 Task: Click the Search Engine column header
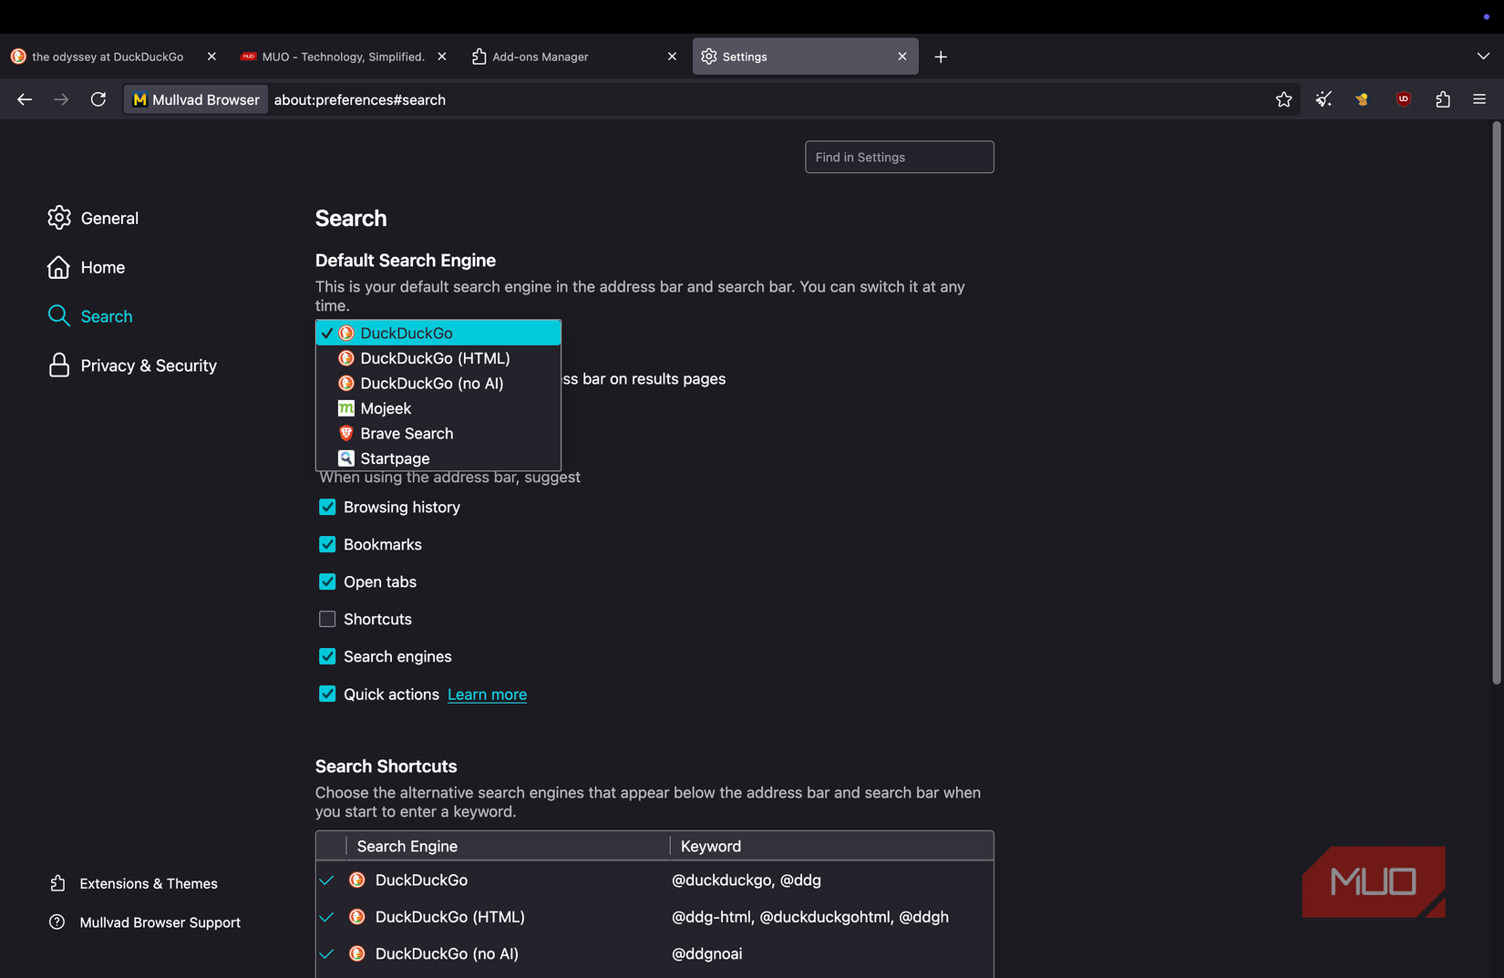coord(508,846)
